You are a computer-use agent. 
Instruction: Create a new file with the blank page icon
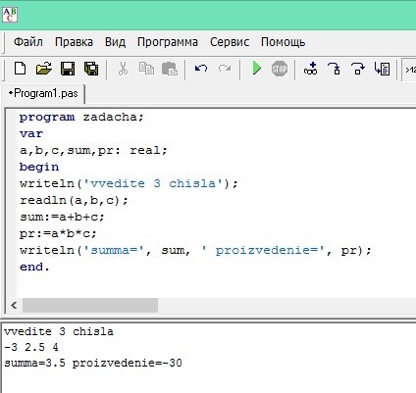[x=21, y=69]
